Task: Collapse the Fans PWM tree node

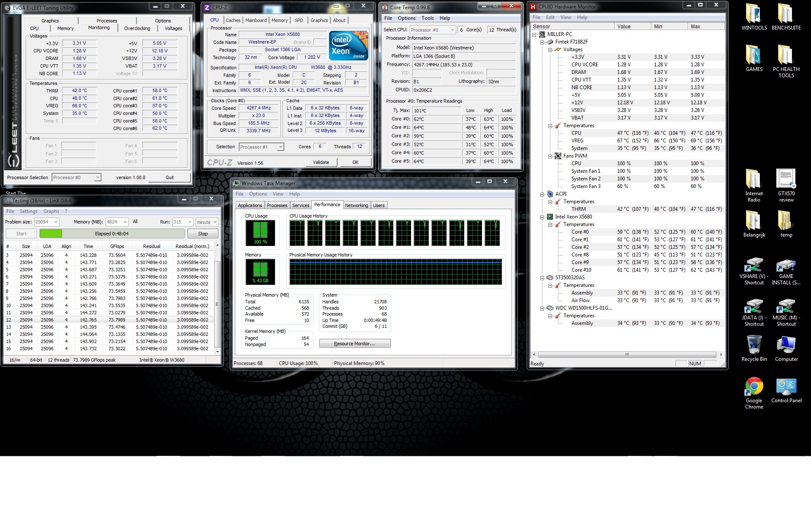Action: 550,156
